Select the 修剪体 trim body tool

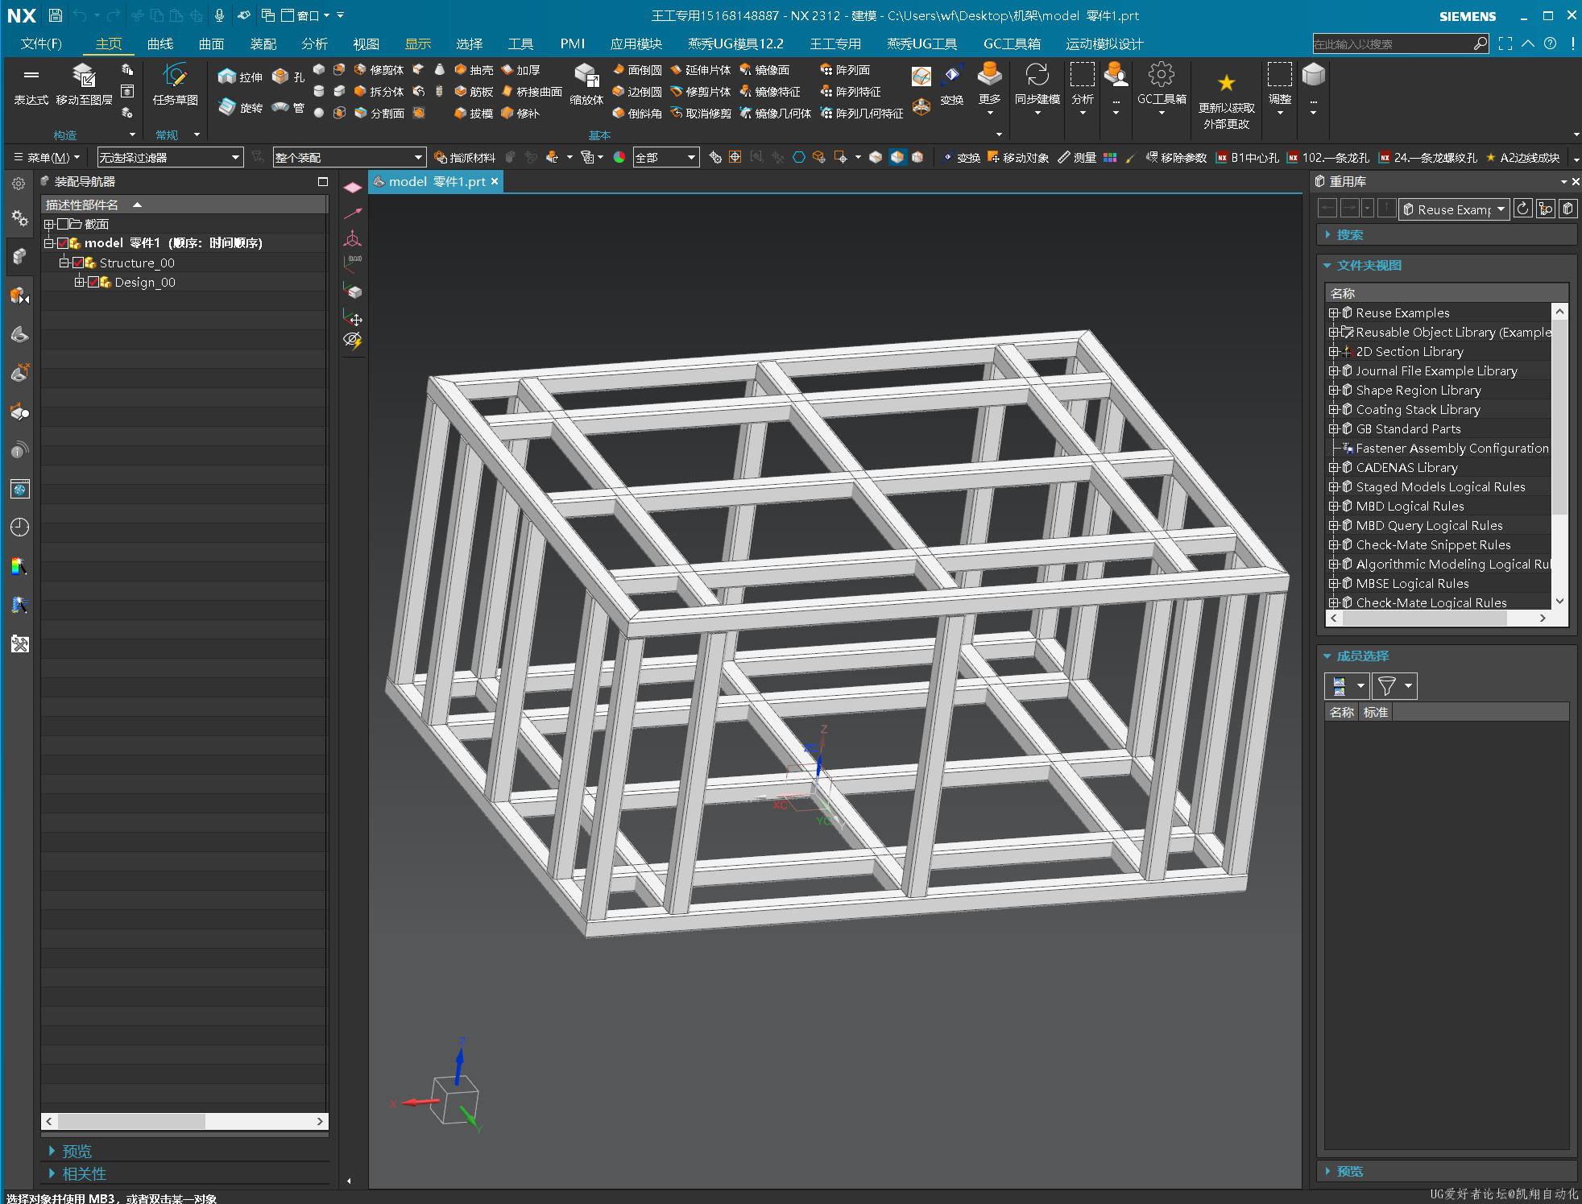379,70
